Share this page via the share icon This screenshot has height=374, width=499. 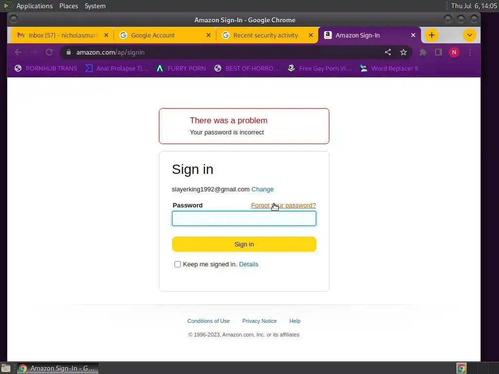point(387,52)
